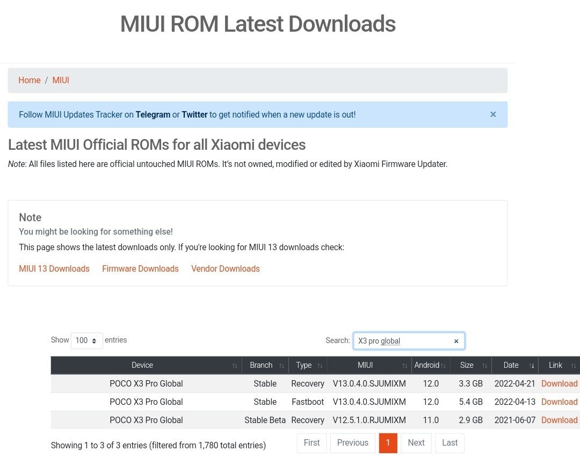Viewport: 580px width, 458px height.
Task: Sort table by Android column
Action: click(431, 365)
